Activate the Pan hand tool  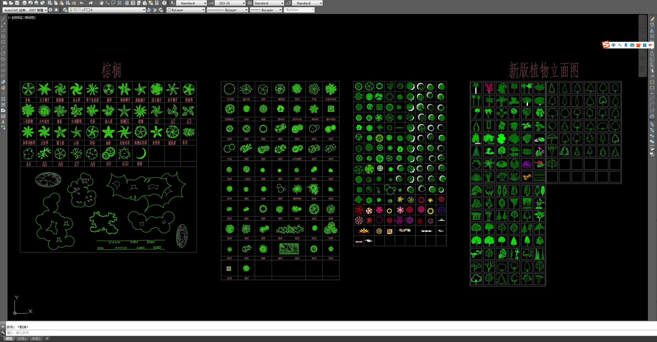click(x=101, y=3)
